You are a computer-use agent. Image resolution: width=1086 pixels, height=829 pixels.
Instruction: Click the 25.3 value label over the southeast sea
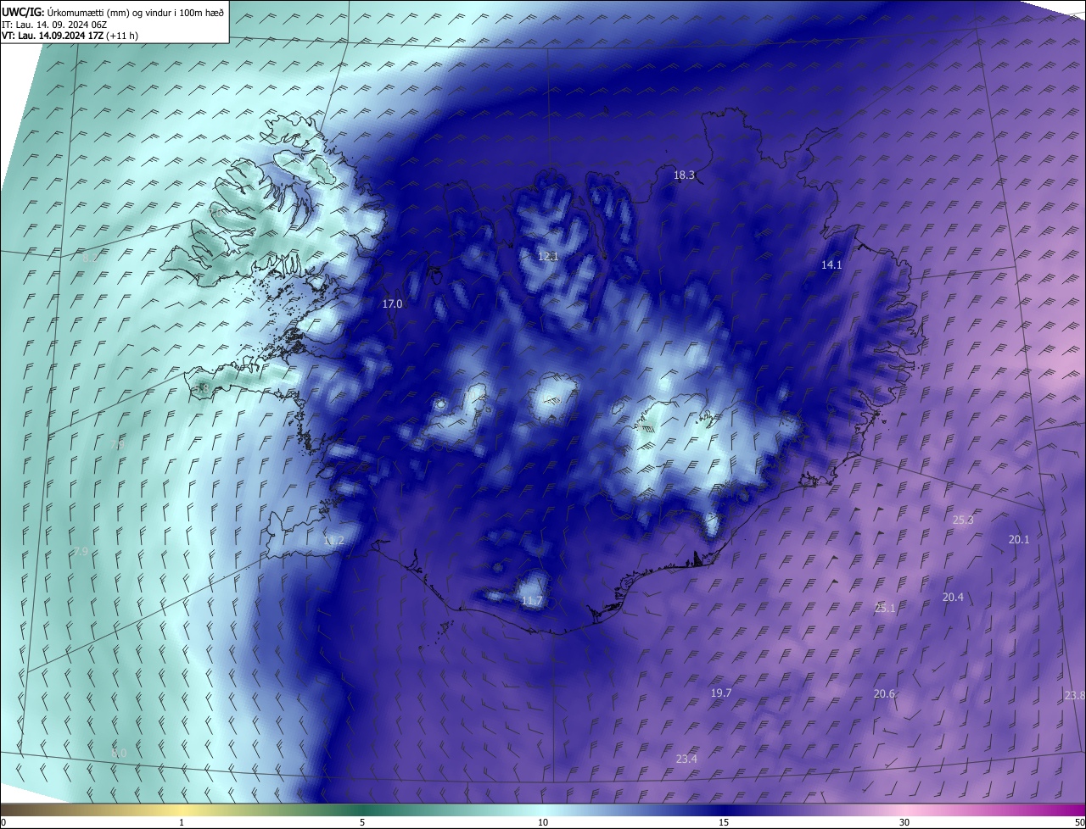(x=963, y=520)
